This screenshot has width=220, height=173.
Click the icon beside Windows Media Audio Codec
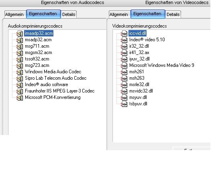[20, 72]
